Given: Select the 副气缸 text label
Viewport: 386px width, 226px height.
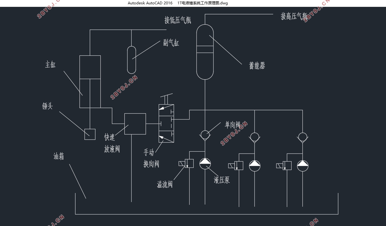Looking at the screenshot, I should (x=171, y=43).
